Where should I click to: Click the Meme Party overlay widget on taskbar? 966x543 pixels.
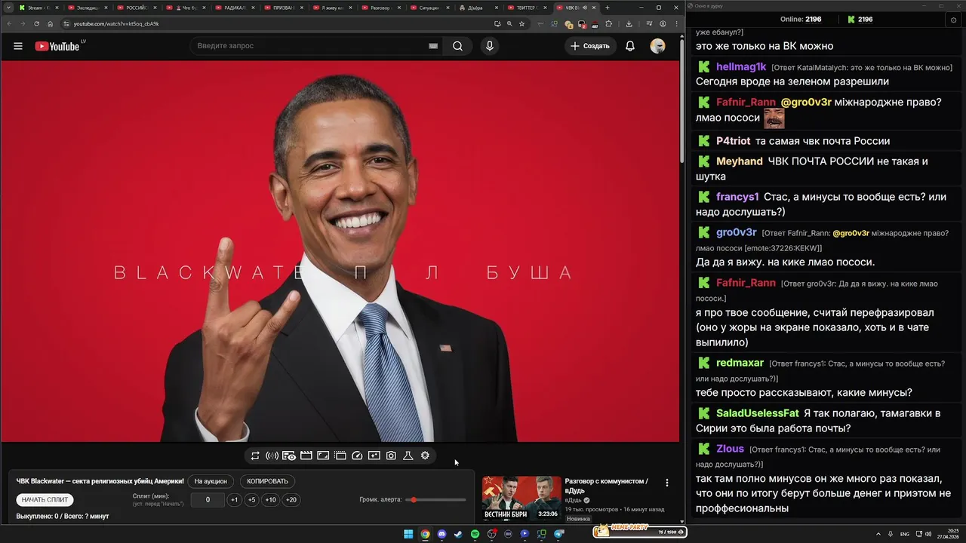coord(638,531)
